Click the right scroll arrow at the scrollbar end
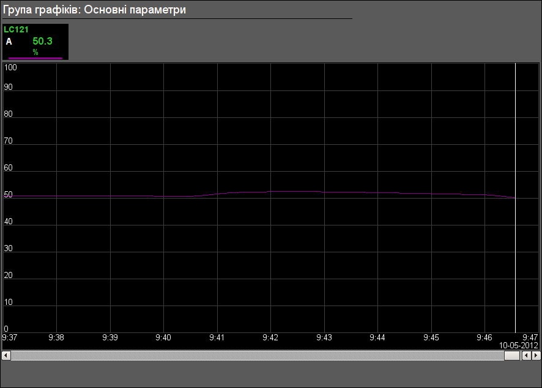Screen dimensions: 542x388 click(536, 355)
